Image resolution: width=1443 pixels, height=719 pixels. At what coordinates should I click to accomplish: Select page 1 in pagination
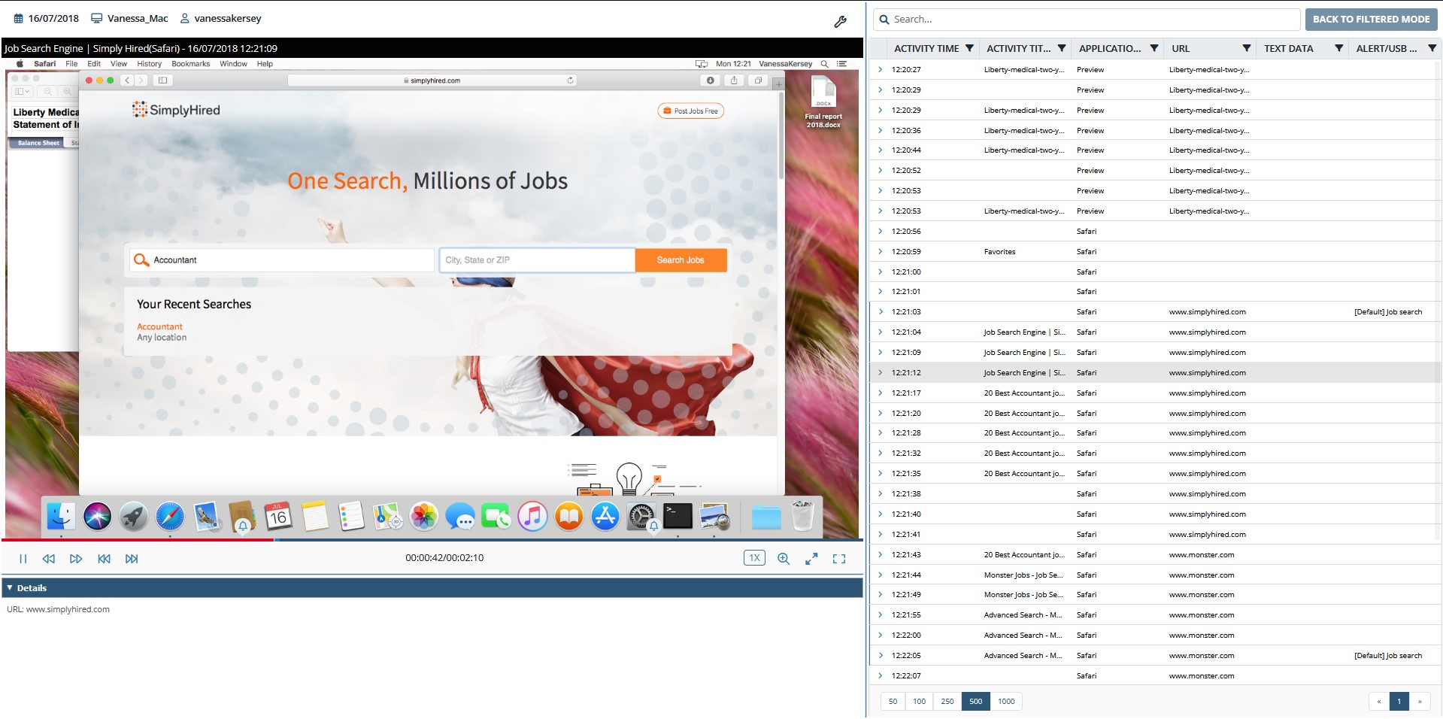1399,702
